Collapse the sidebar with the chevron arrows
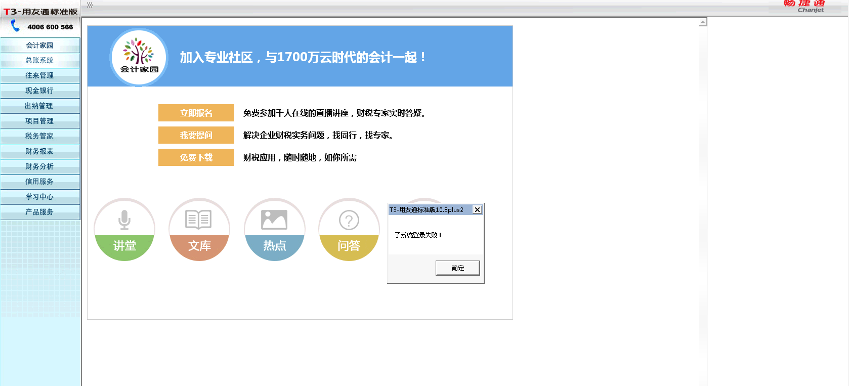This screenshot has width=849, height=386. pyautogui.click(x=90, y=5)
